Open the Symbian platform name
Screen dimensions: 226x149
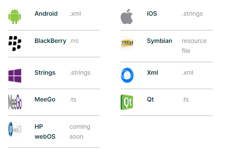tap(159, 41)
